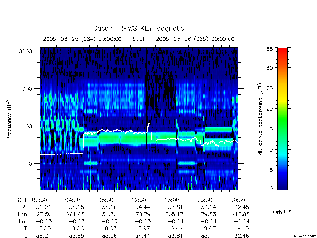Click the "SCET" row label below the plot
Image resolution: width=317 pixels, height=238 pixels.
click(x=21, y=200)
